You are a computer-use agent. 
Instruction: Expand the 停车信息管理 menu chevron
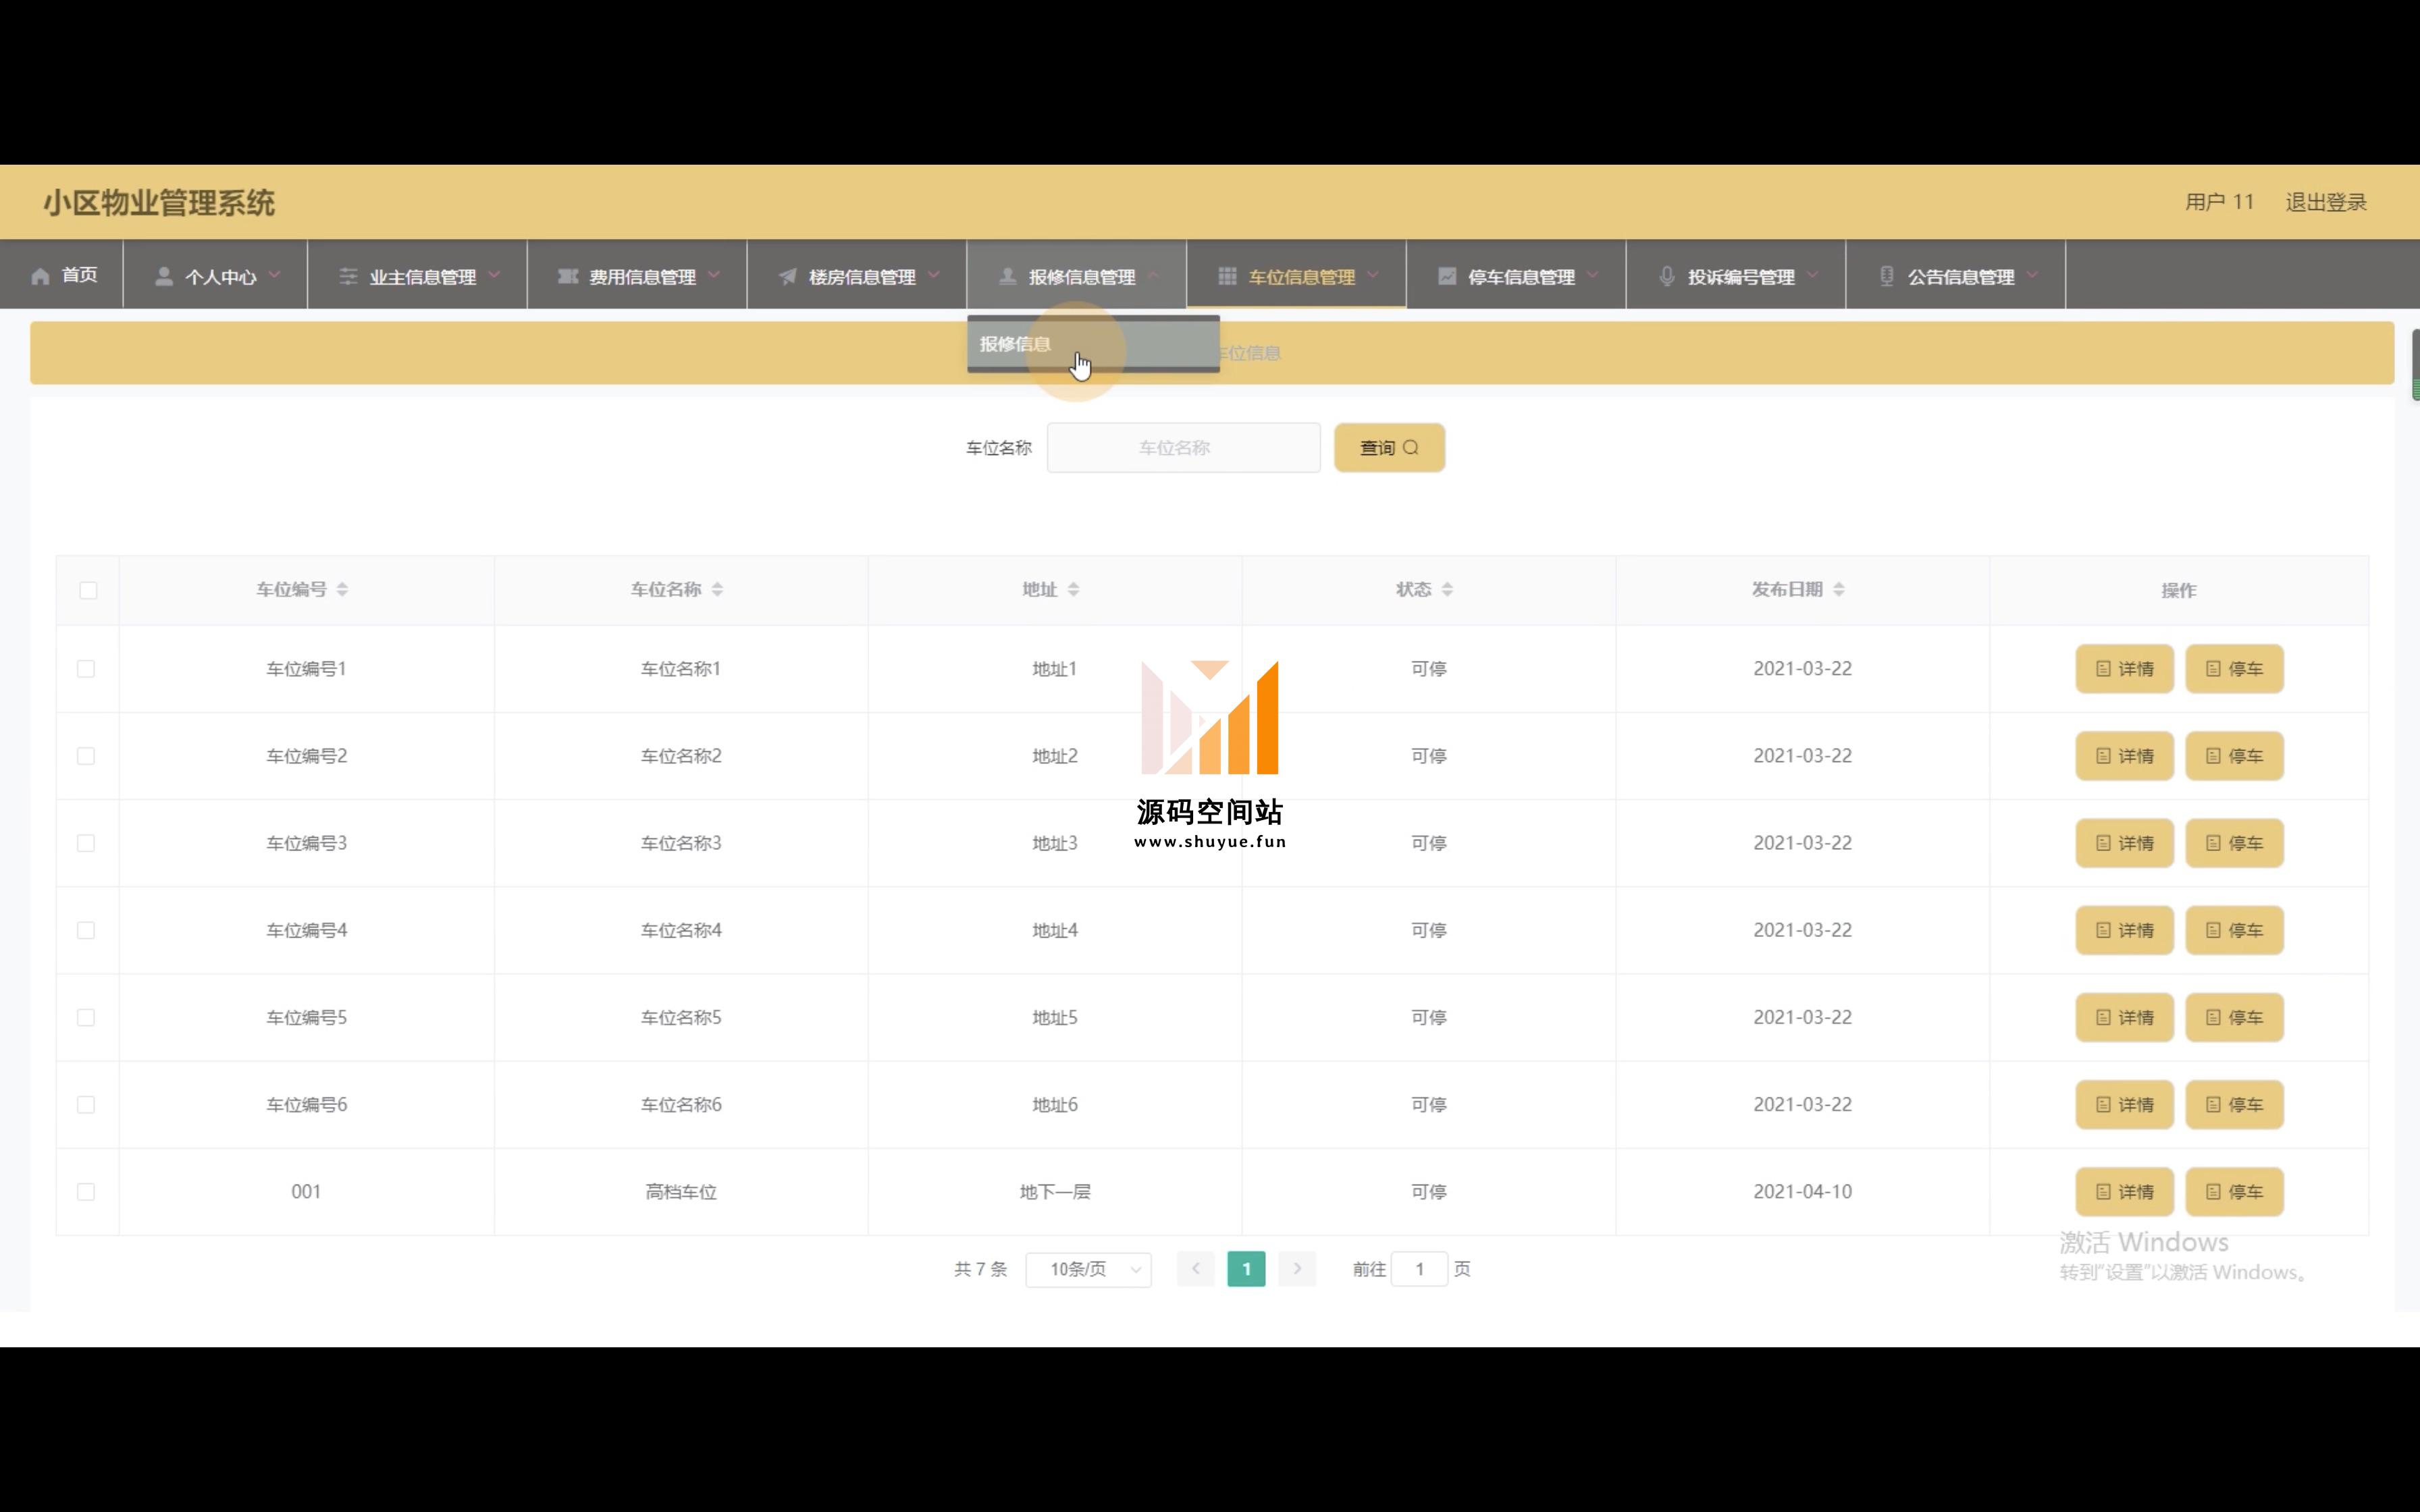[1593, 275]
